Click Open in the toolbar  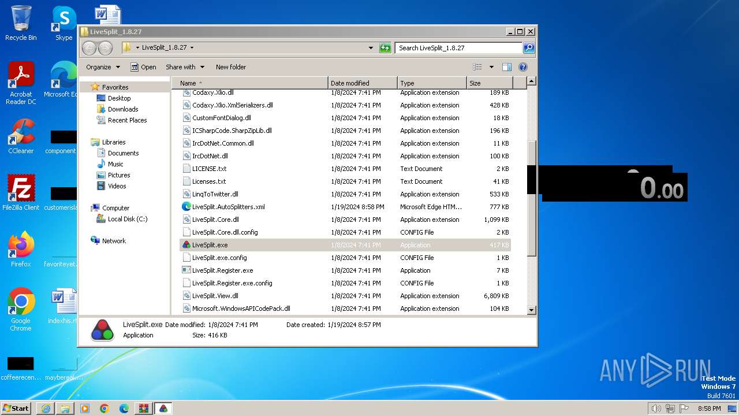[143, 67]
